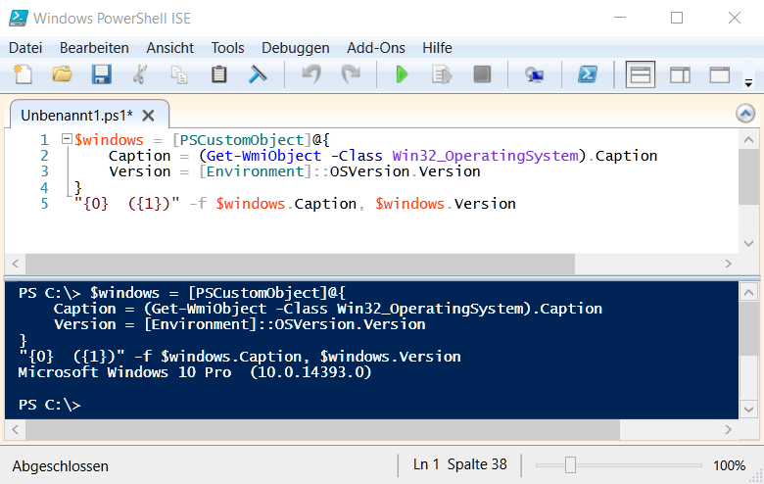The height and width of the screenshot is (484, 764).
Task: Start new remote PowerShell tab icon
Action: pyautogui.click(x=534, y=74)
